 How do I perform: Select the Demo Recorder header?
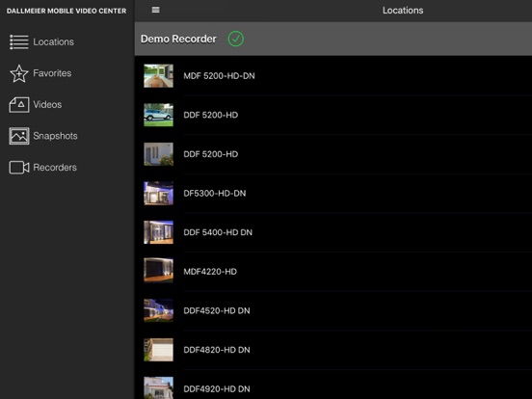pos(178,39)
